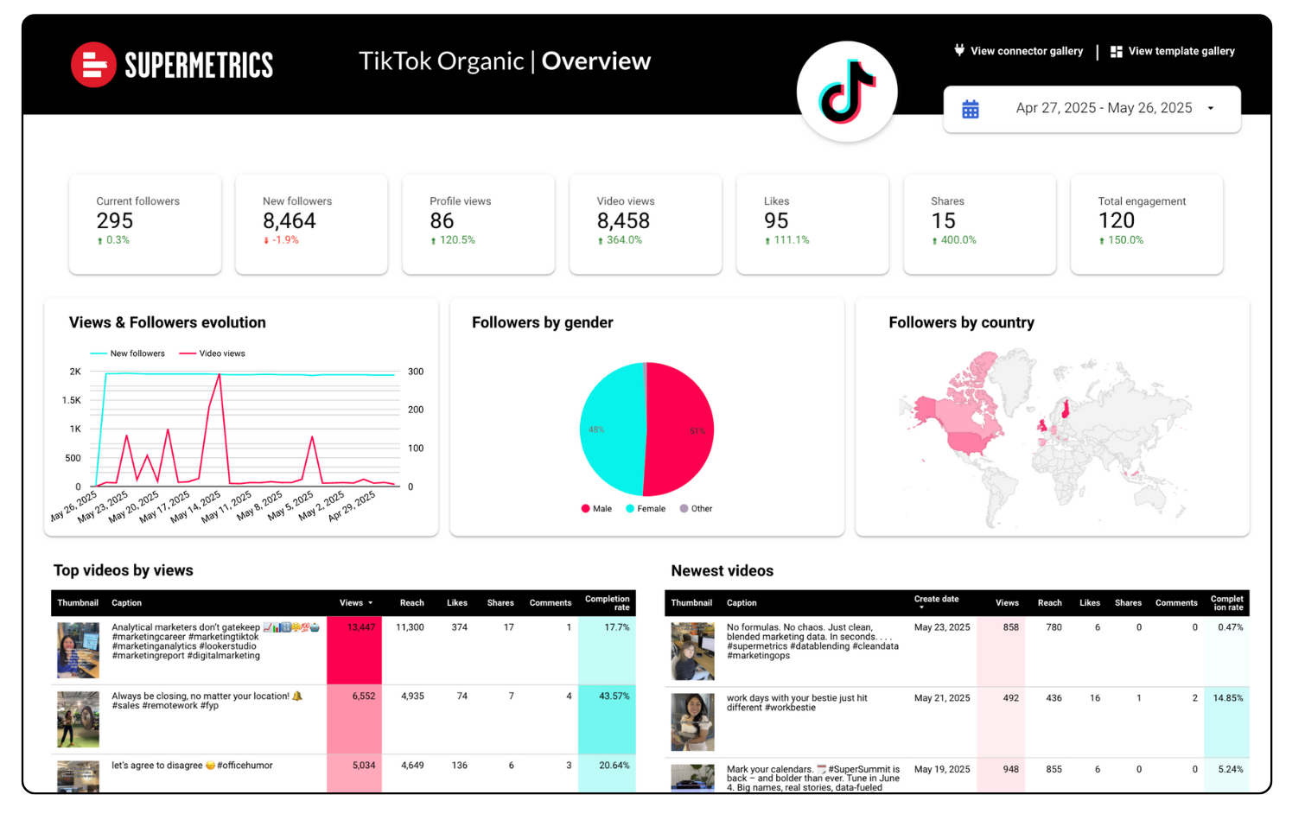The height and width of the screenshot is (814, 1305).
Task: Click the red Male slice of pie chart
Action: [x=683, y=429]
